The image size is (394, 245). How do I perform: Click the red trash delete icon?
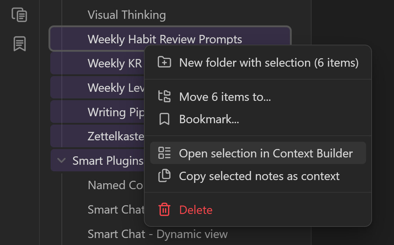(x=164, y=209)
